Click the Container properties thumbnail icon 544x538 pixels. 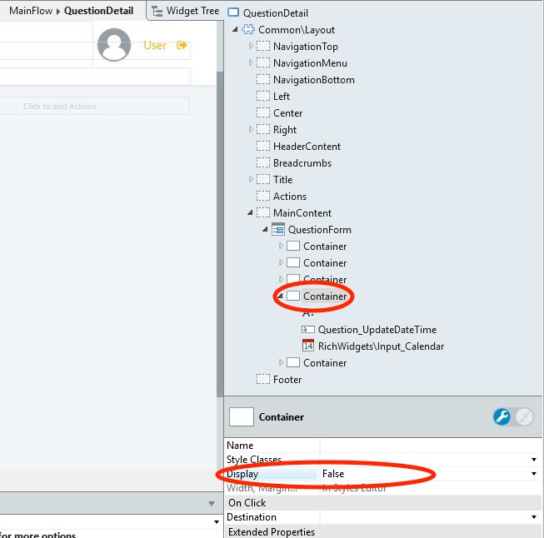[x=242, y=416]
